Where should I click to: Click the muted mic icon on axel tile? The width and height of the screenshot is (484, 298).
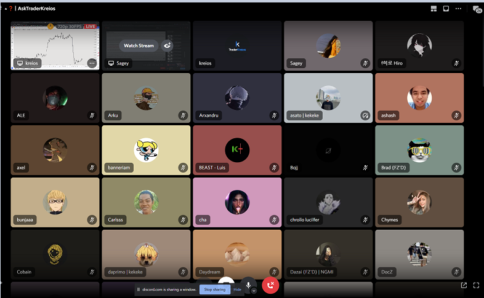(x=92, y=168)
